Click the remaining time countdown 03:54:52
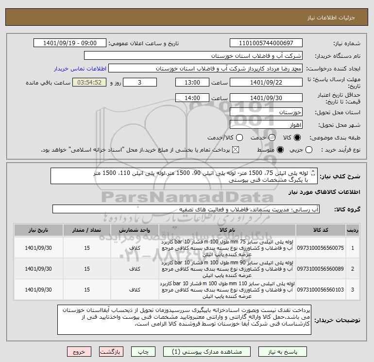 coord(89,82)
